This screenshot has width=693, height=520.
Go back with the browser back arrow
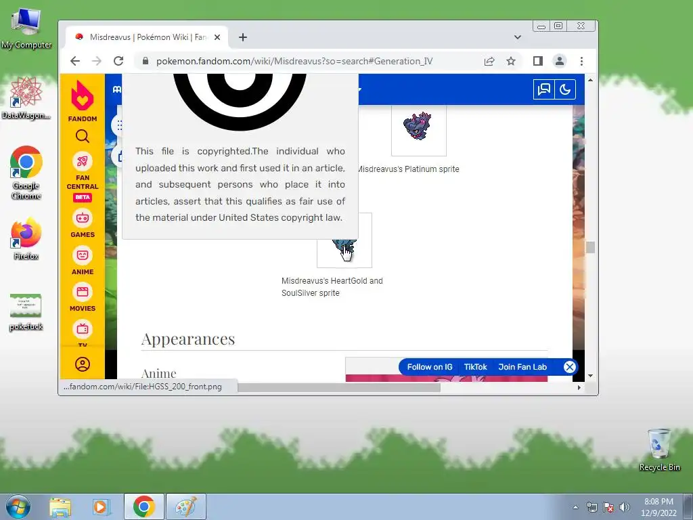75,61
